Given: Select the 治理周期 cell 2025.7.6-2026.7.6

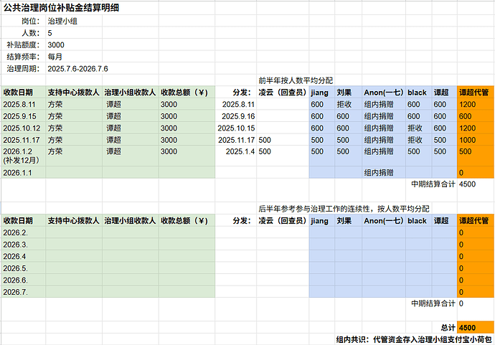Looking at the screenshot, I should pos(77,69).
